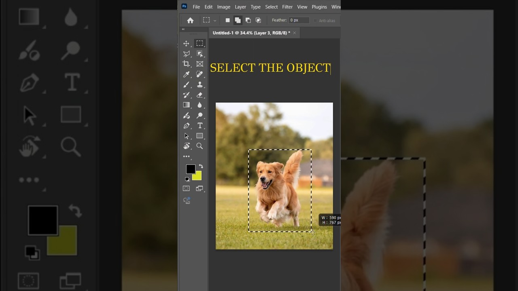Open the marquee tool preset icon in options bar
Screen dimensions: 518x291
[206, 20]
